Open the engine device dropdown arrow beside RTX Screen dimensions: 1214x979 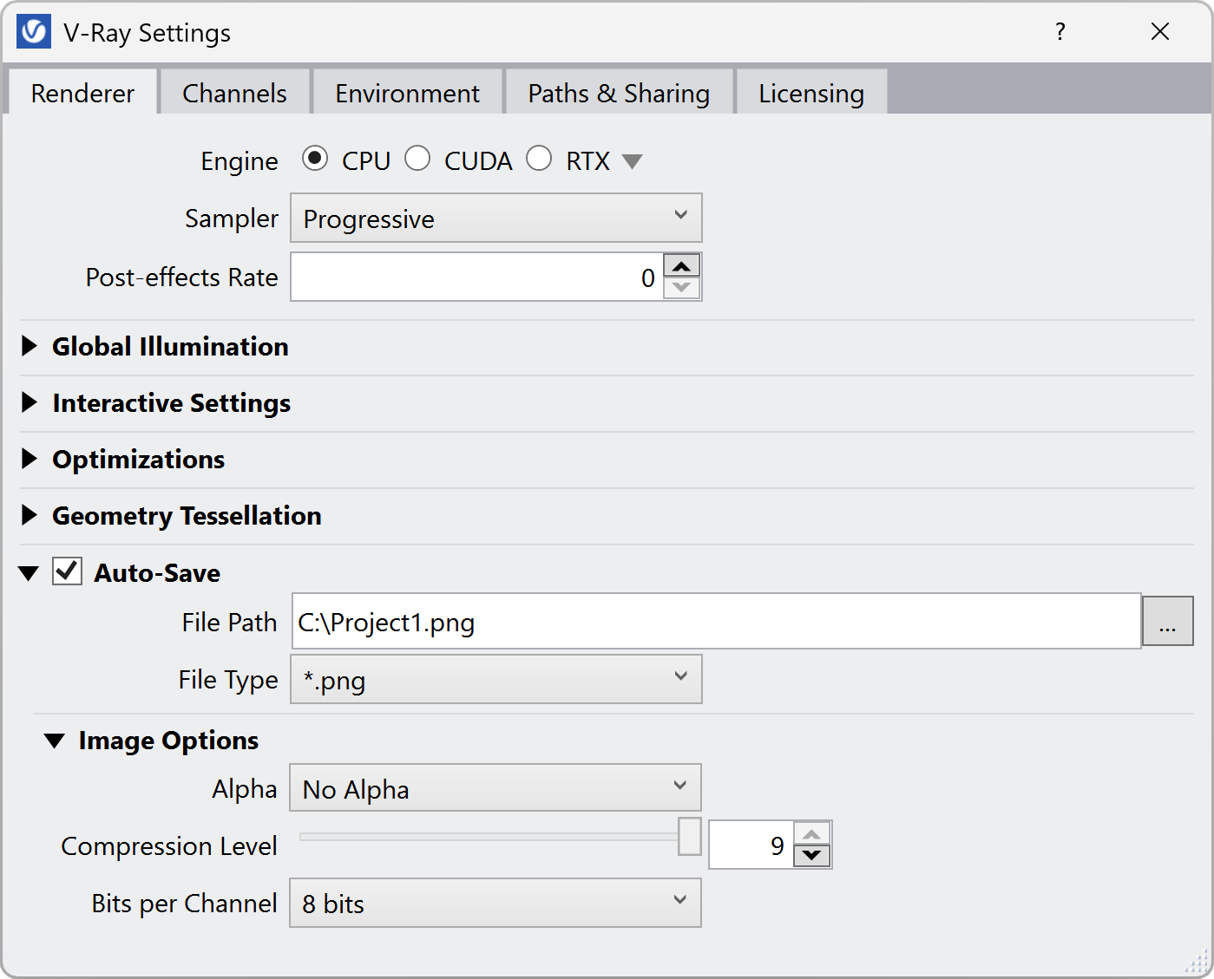click(x=633, y=161)
